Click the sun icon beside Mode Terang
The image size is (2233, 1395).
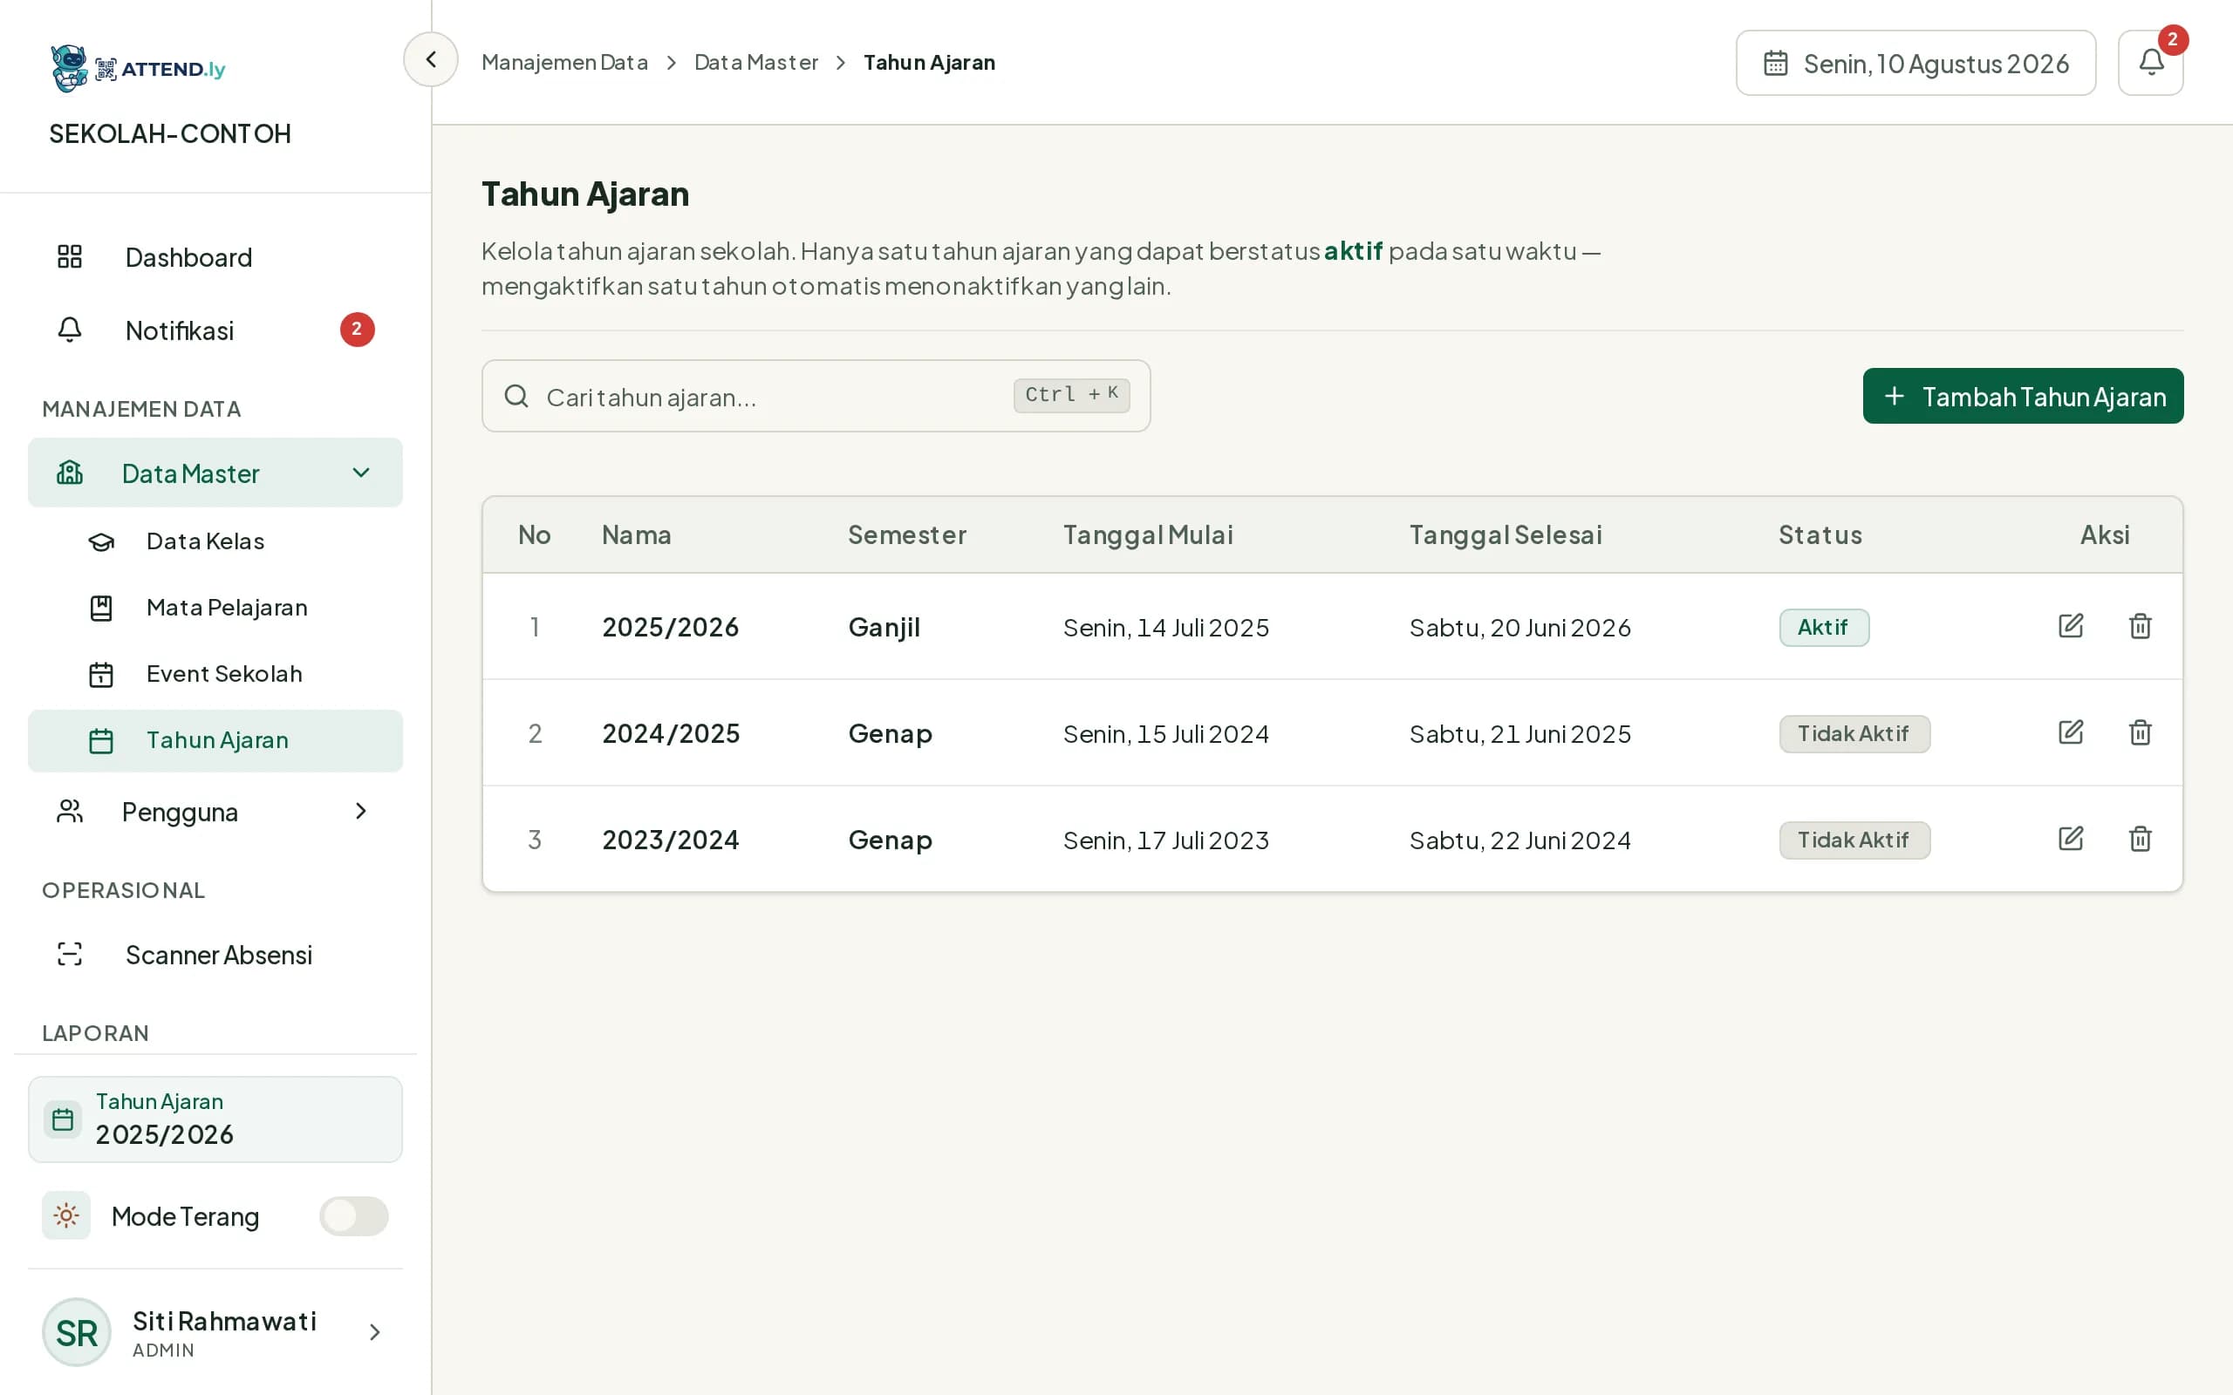pyautogui.click(x=66, y=1215)
